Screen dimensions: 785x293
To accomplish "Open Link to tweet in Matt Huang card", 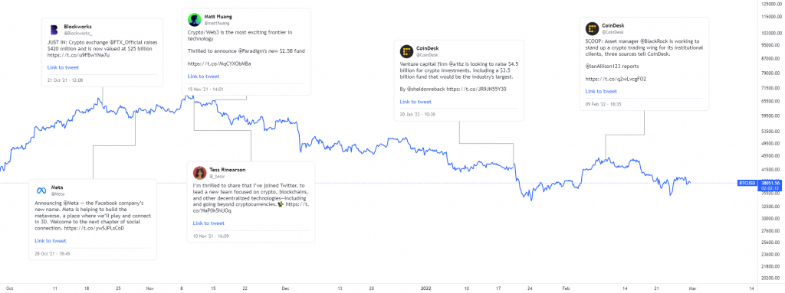I will 203,76.
